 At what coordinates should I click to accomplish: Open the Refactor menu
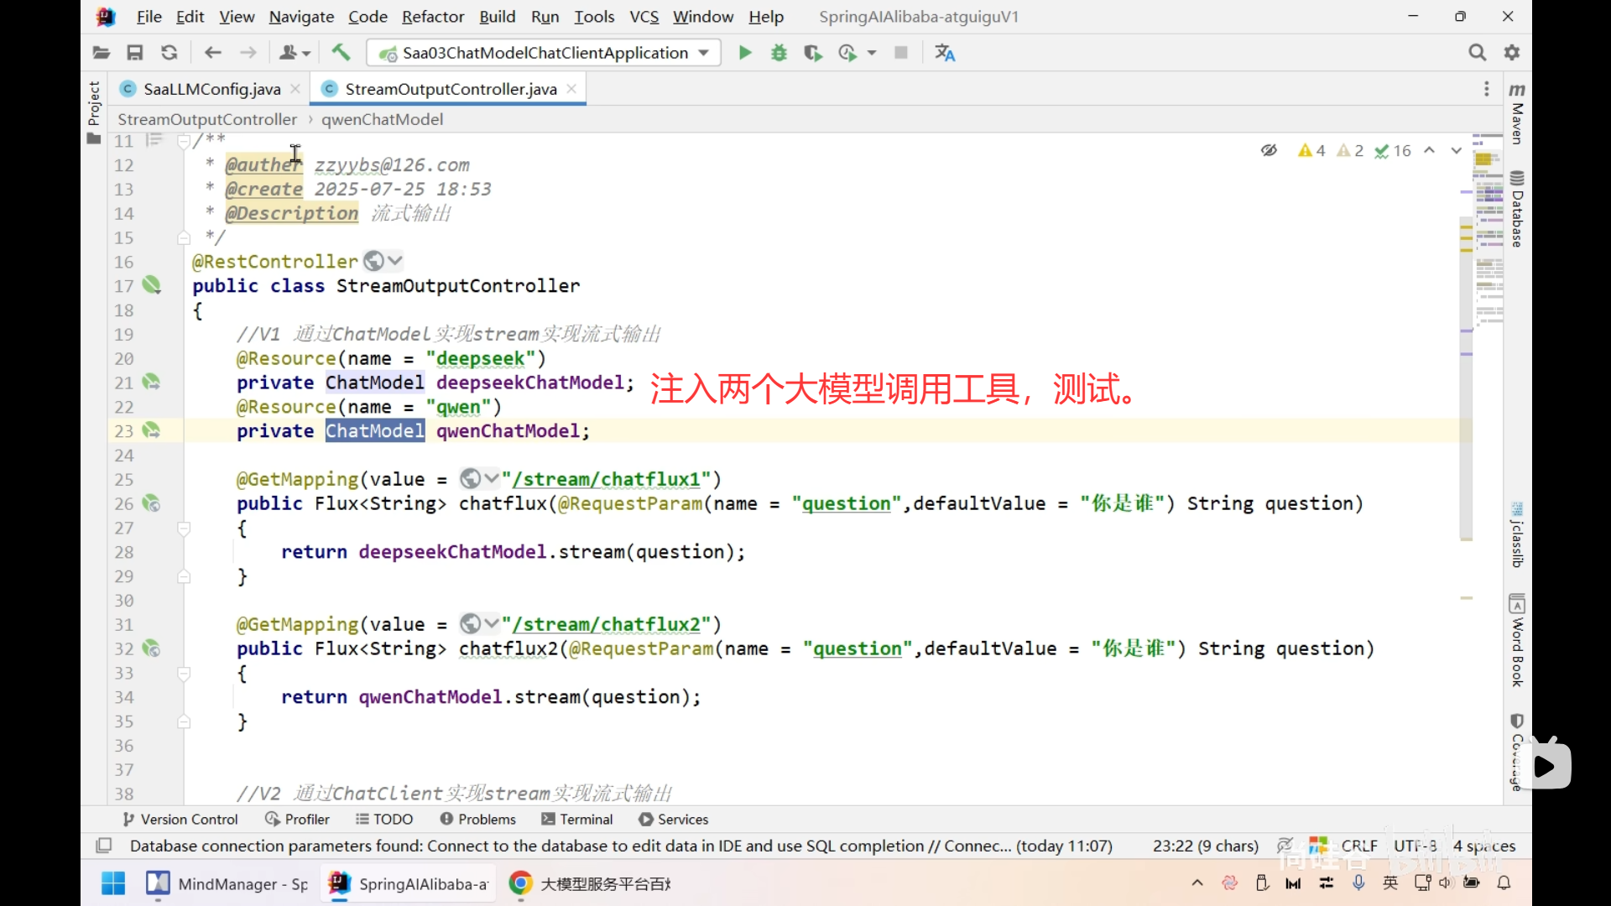(432, 17)
